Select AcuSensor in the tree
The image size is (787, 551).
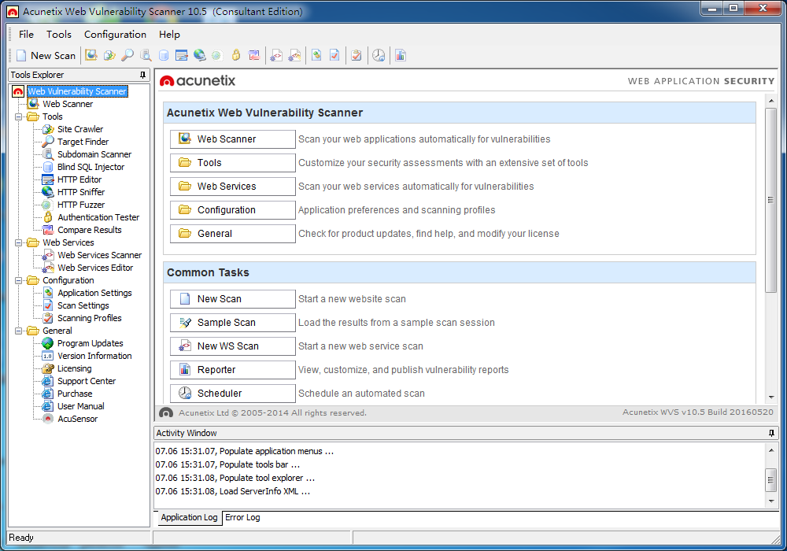click(77, 419)
